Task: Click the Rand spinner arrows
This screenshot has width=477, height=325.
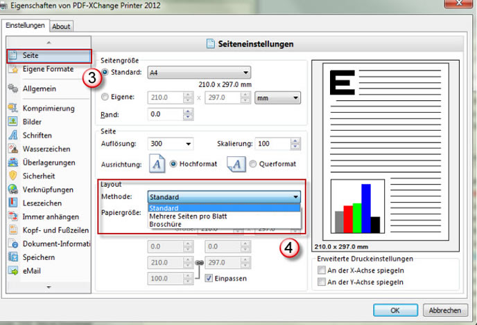Action: click(x=188, y=114)
